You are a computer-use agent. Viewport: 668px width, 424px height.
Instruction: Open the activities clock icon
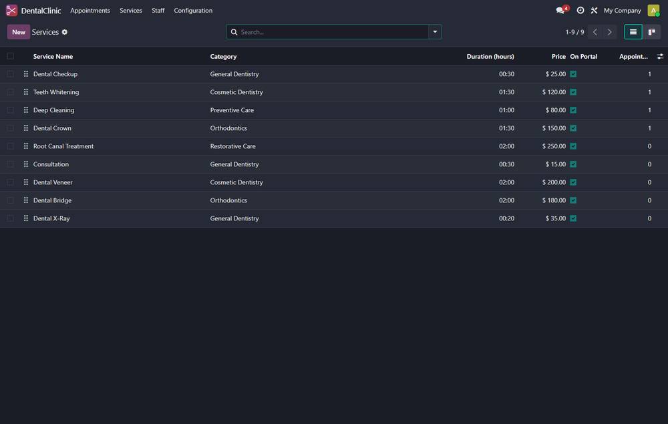click(x=580, y=10)
